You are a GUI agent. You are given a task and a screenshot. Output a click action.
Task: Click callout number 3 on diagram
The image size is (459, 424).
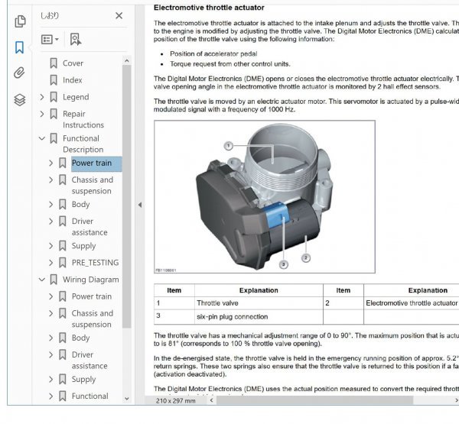click(283, 264)
